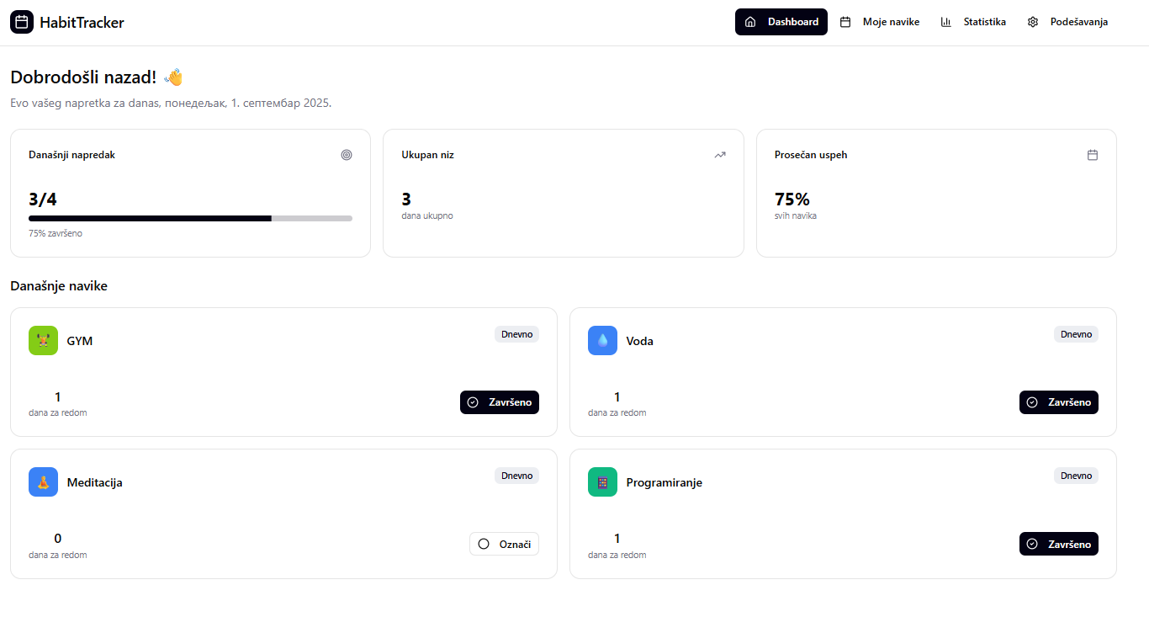Click the blue water drop Voda icon
This screenshot has width=1149, height=617.
(x=602, y=340)
